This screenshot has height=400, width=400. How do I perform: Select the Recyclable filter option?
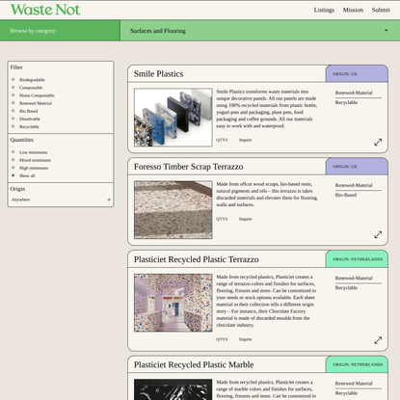tap(13, 126)
